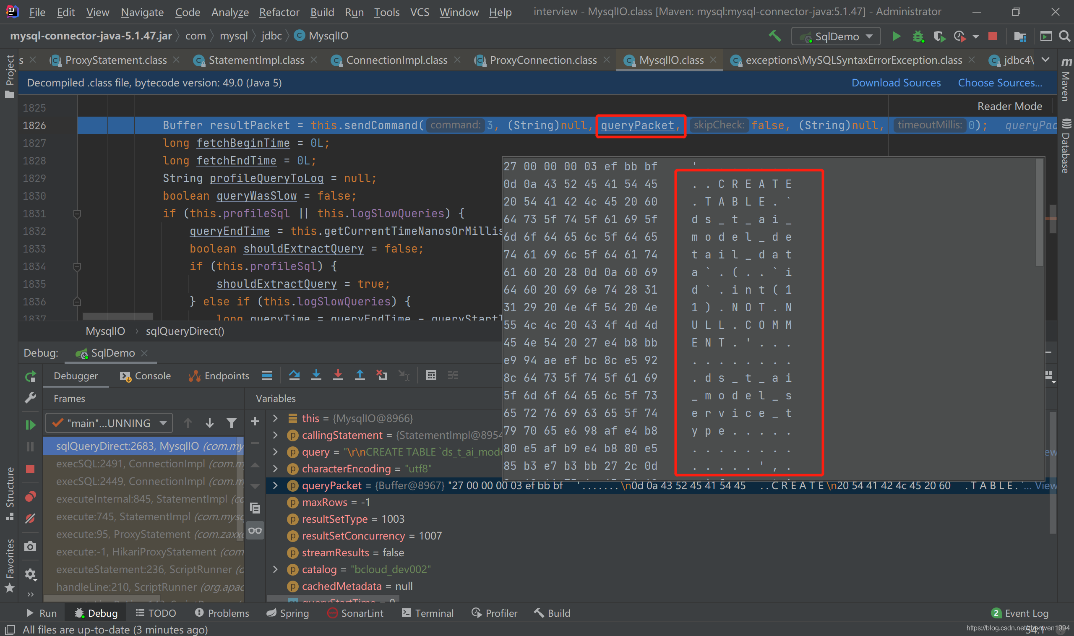The height and width of the screenshot is (636, 1074).
Task: Toggle the glasses watches-view button
Action: tap(255, 531)
